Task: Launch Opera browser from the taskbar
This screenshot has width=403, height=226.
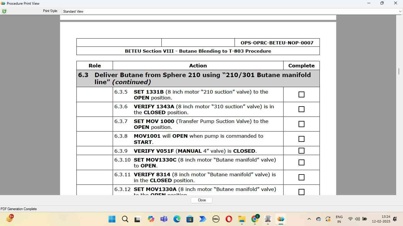Action: (x=229, y=219)
